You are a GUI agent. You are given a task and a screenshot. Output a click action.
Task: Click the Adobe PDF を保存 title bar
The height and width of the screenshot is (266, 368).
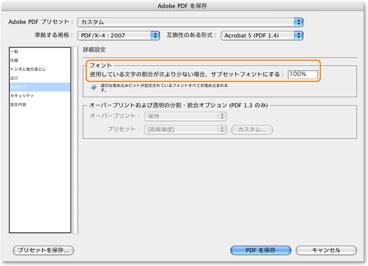(184, 6)
